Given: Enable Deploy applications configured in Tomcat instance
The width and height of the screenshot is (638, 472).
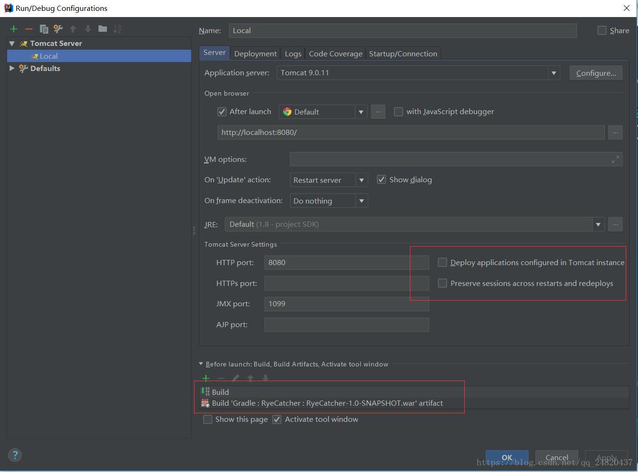Looking at the screenshot, I should pyautogui.click(x=443, y=262).
